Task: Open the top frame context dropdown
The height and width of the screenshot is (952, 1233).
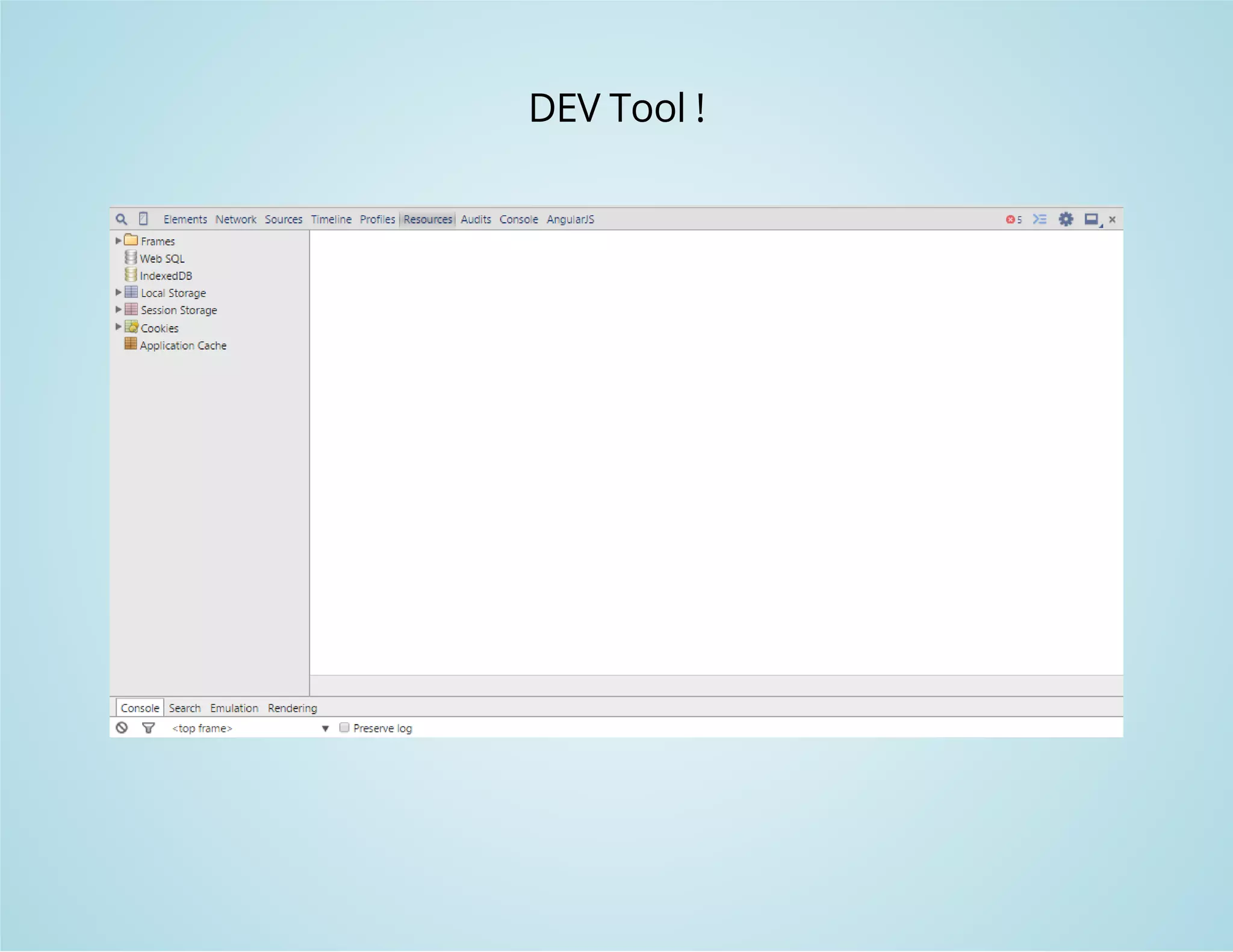Action: [x=250, y=728]
